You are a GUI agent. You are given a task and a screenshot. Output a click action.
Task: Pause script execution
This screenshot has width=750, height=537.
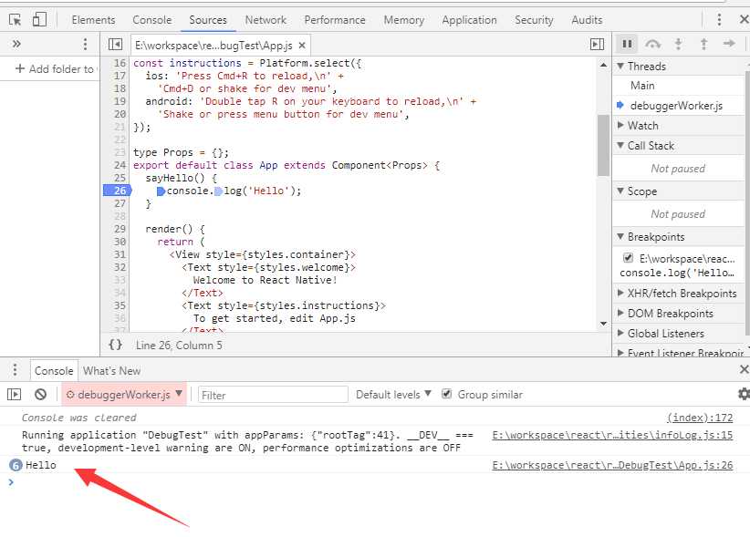click(x=627, y=44)
